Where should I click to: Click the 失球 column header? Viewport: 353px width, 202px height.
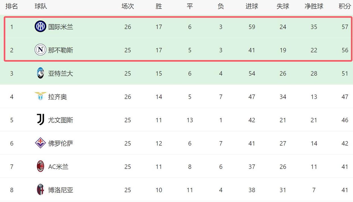coord(283,6)
